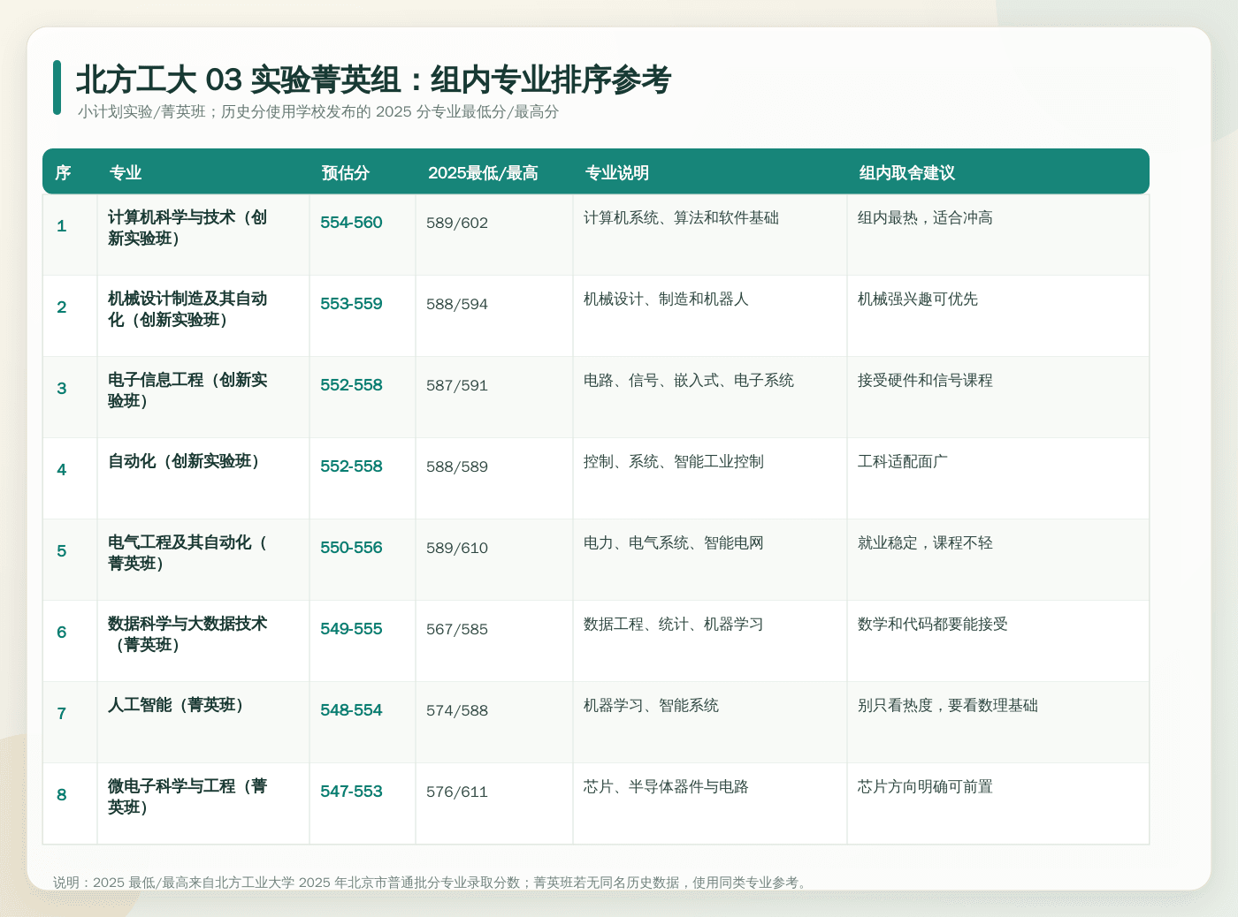Select the 553-559 estimated score
This screenshot has width=1238, height=917.
point(351,304)
